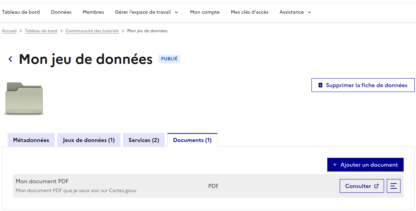Switch to the Métadonnées tab

[31, 140]
